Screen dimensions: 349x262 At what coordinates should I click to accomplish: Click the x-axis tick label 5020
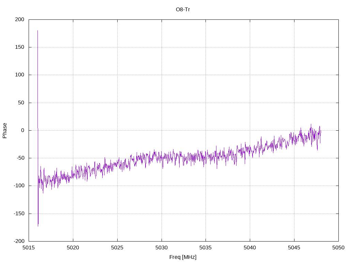click(x=73, y=248)
